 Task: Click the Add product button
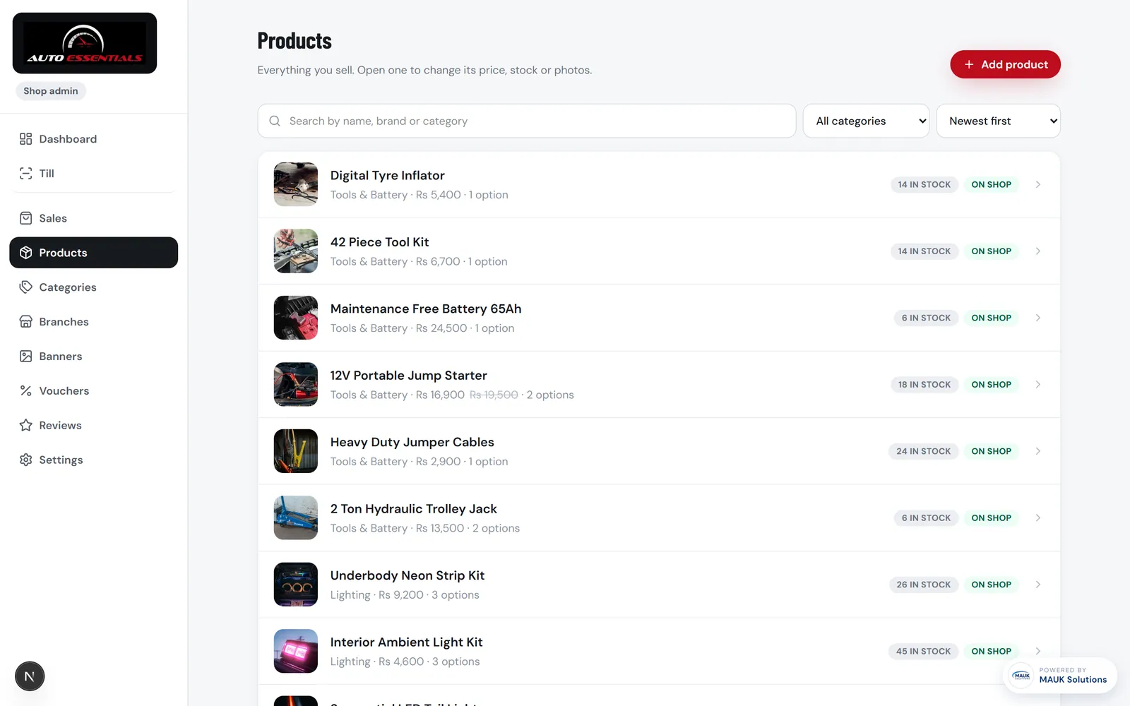[x=1005, y=64]
